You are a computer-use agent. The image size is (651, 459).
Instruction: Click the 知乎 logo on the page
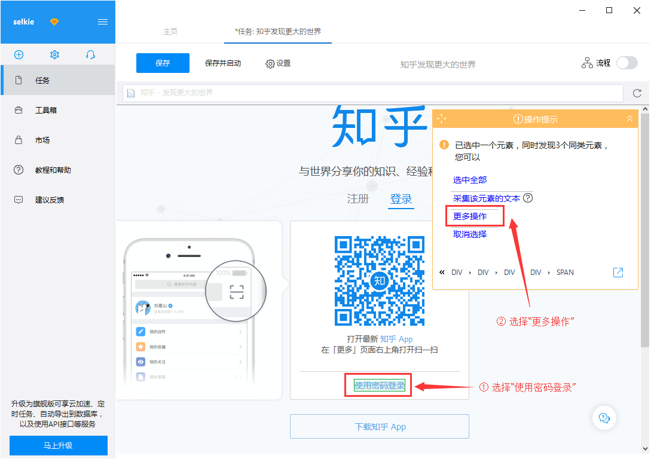click(x=379, y=126)
